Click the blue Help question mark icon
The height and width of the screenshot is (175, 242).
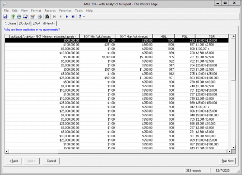(x=80, y=16)
